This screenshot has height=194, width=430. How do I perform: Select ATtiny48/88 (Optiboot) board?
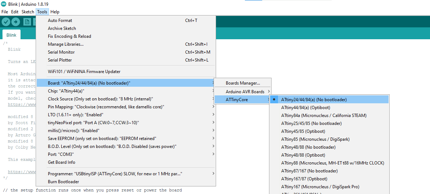(x=330, y=155)
